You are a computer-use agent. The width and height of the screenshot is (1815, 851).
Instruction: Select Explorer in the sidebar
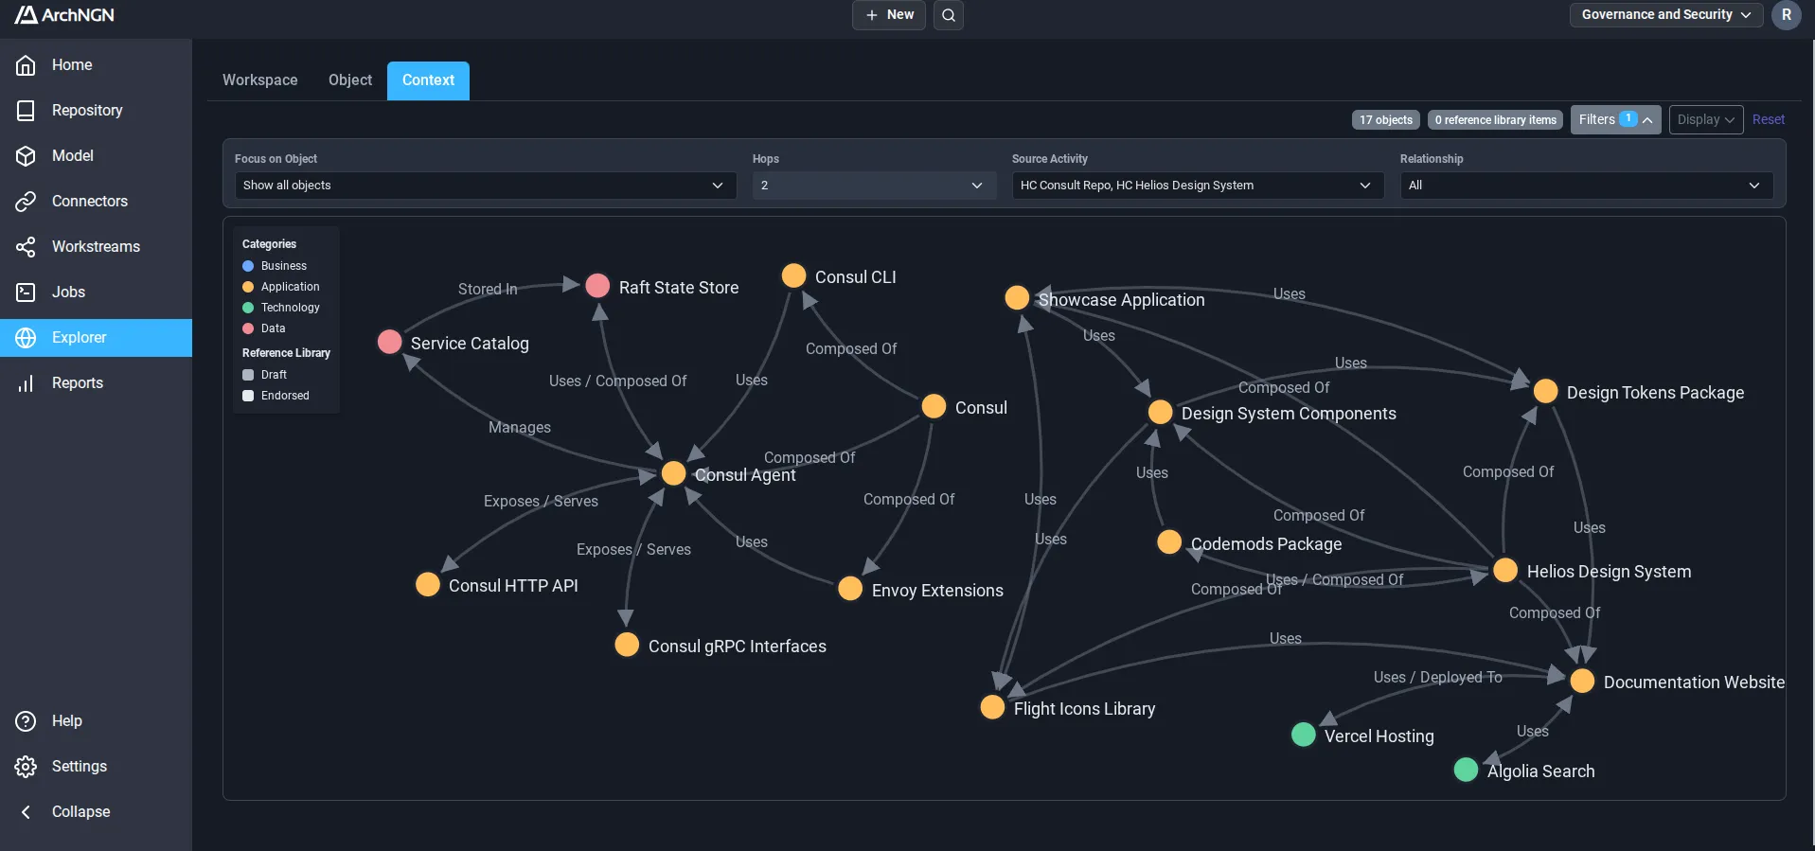tap(96, 338)
